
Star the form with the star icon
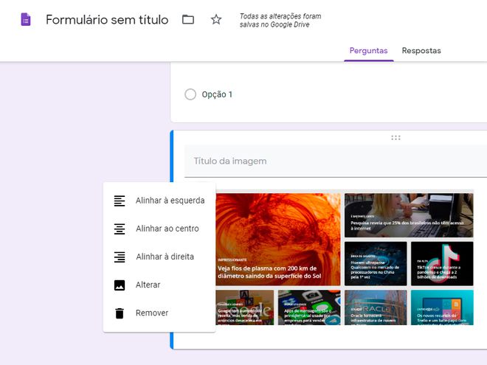pos(216,20)
